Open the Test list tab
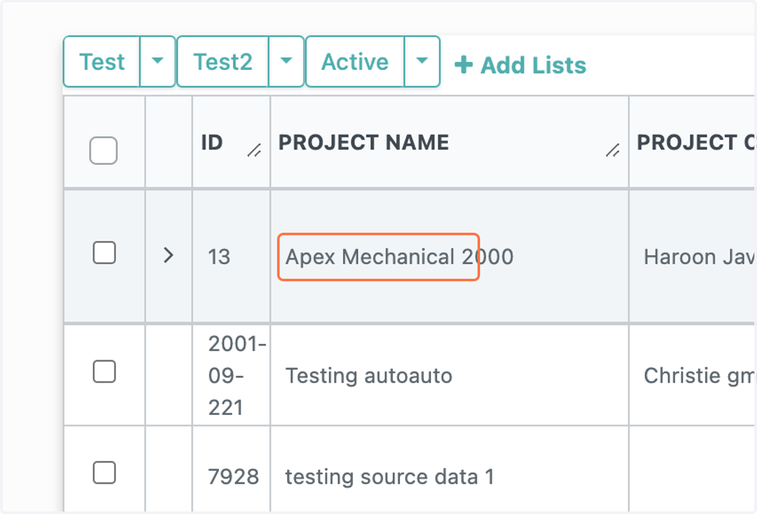Screen dimensions: 757x514 [x=102, y=62]
